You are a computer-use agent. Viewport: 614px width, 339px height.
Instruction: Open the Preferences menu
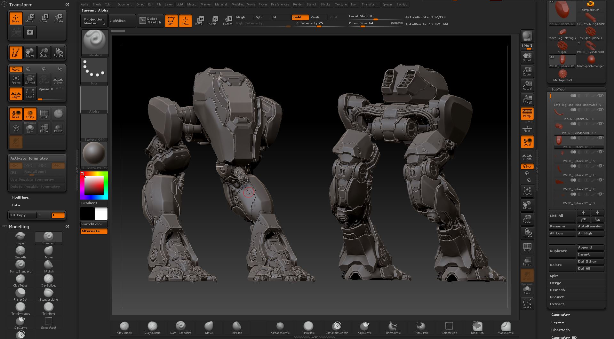tap(280, 4)
